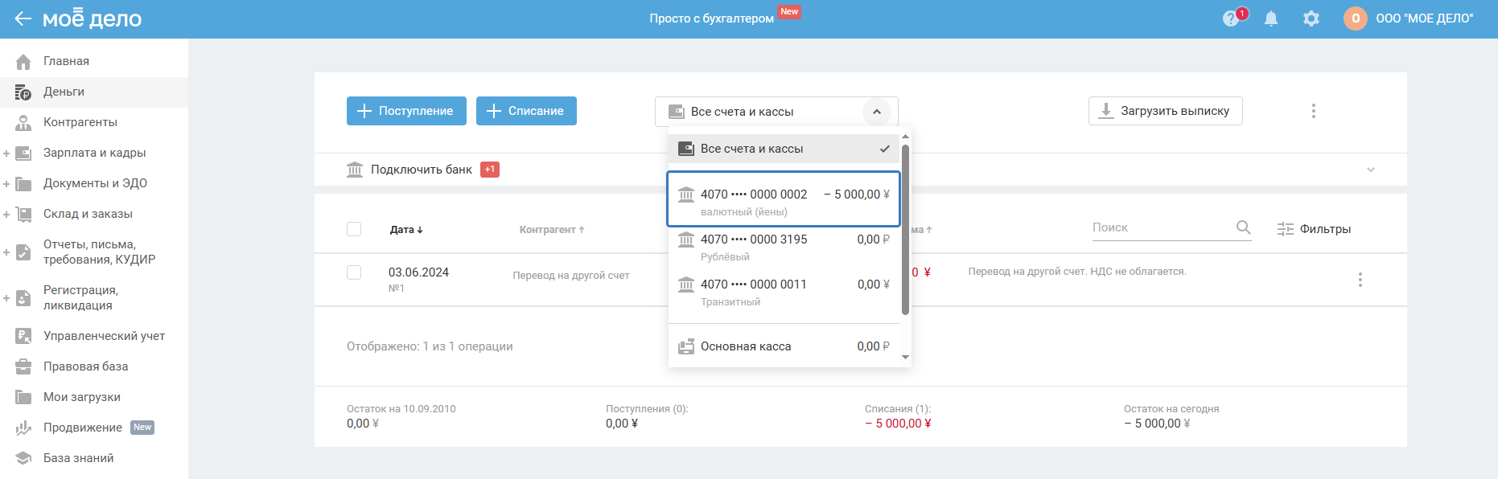Select account 0000 3195 Рублёвый
Screen dimensions: 1498x479
point(784,248)
